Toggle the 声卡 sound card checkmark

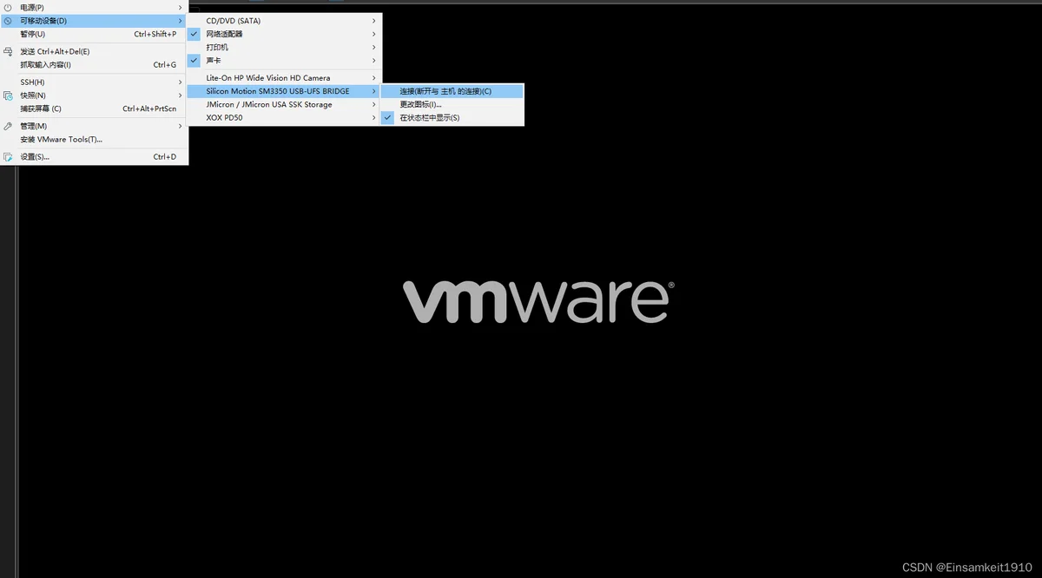194,60
